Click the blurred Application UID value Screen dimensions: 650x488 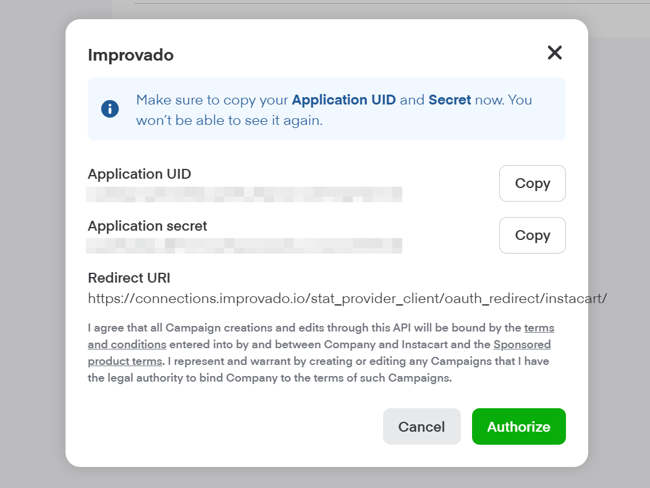244,194
